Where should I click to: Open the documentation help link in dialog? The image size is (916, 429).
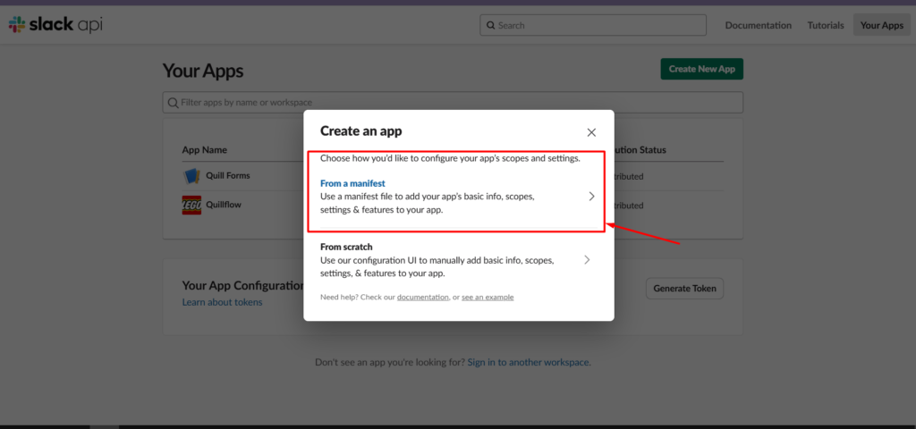423,297
